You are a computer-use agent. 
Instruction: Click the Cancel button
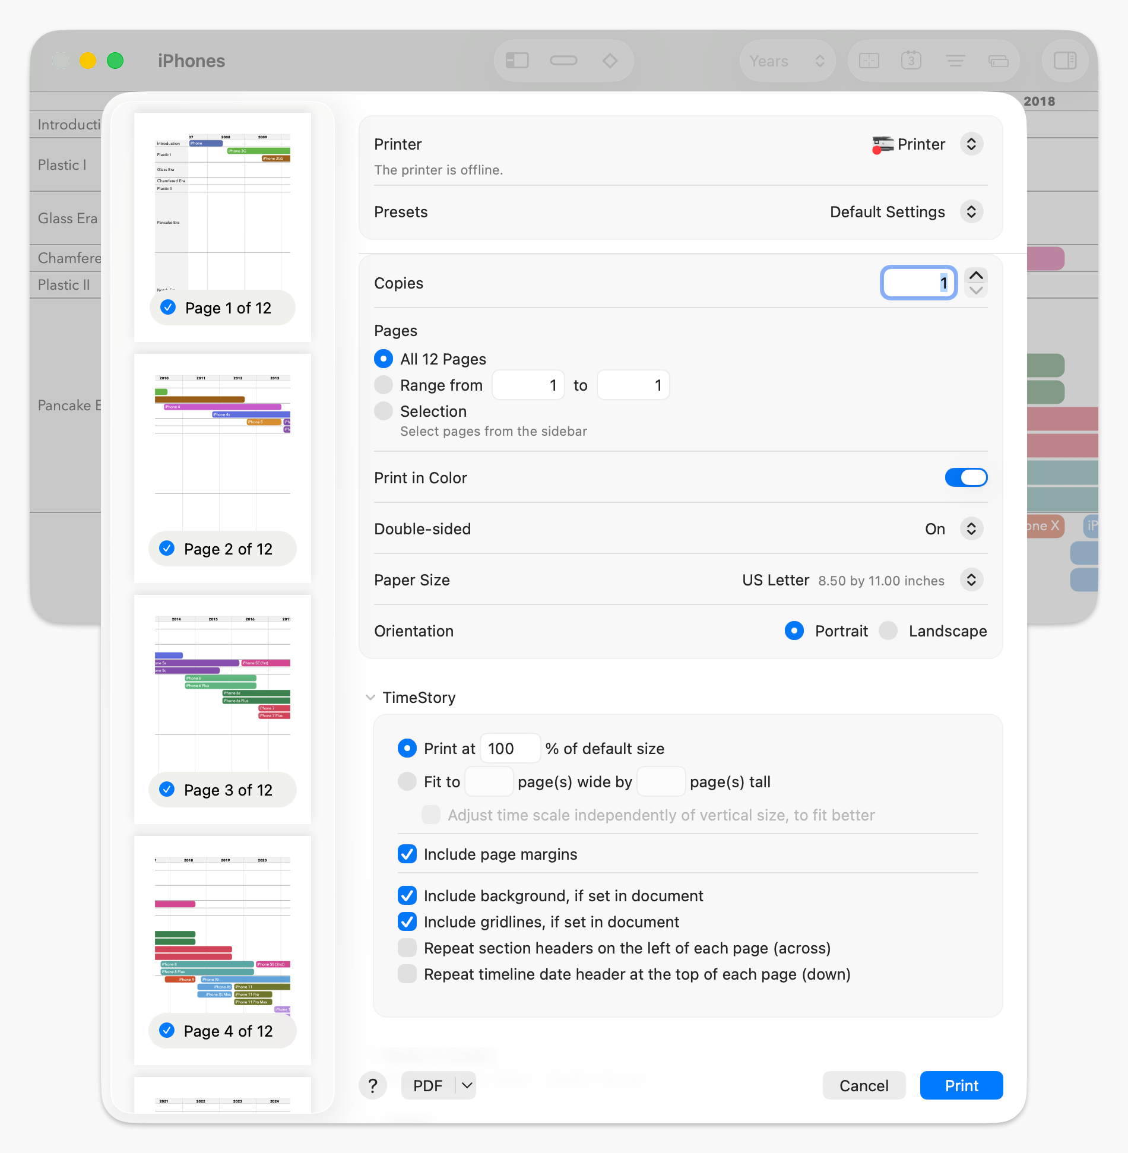[x=864, y=1085]
